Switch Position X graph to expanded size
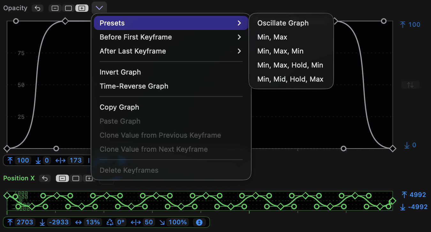The image size is (431, 232). 89,178
